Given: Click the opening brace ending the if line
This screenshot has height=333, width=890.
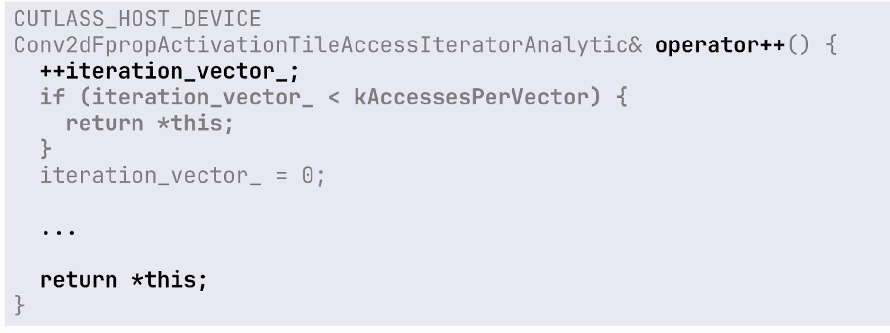Looking at the screenshot, I should coord(621,97).
